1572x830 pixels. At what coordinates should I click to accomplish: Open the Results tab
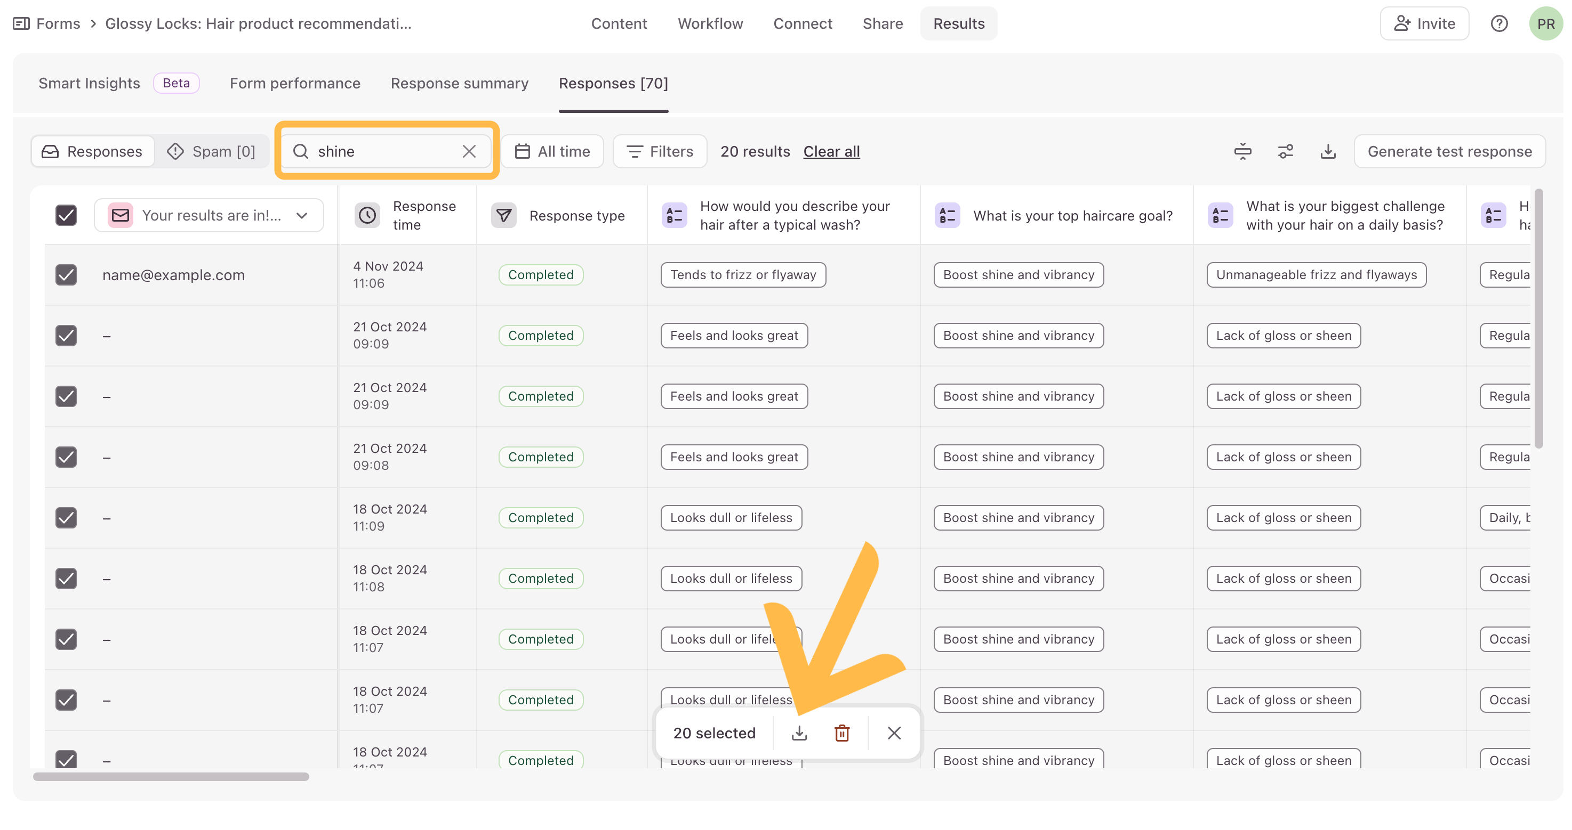959,24
